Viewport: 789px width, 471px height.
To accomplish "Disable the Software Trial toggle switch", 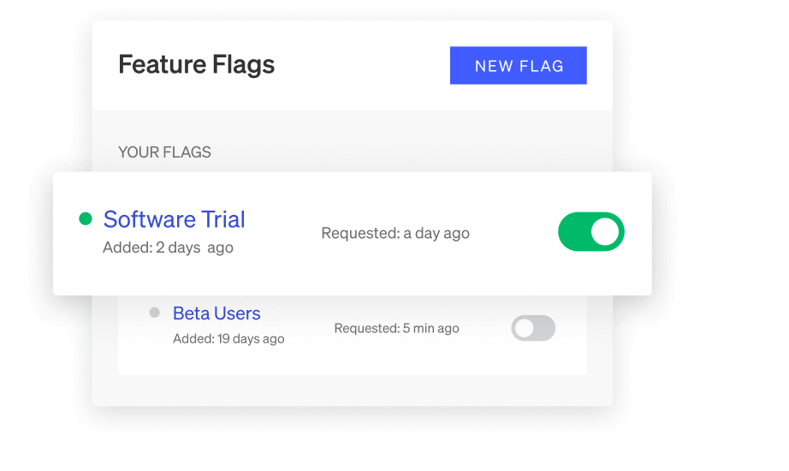I will pos(590,232).
